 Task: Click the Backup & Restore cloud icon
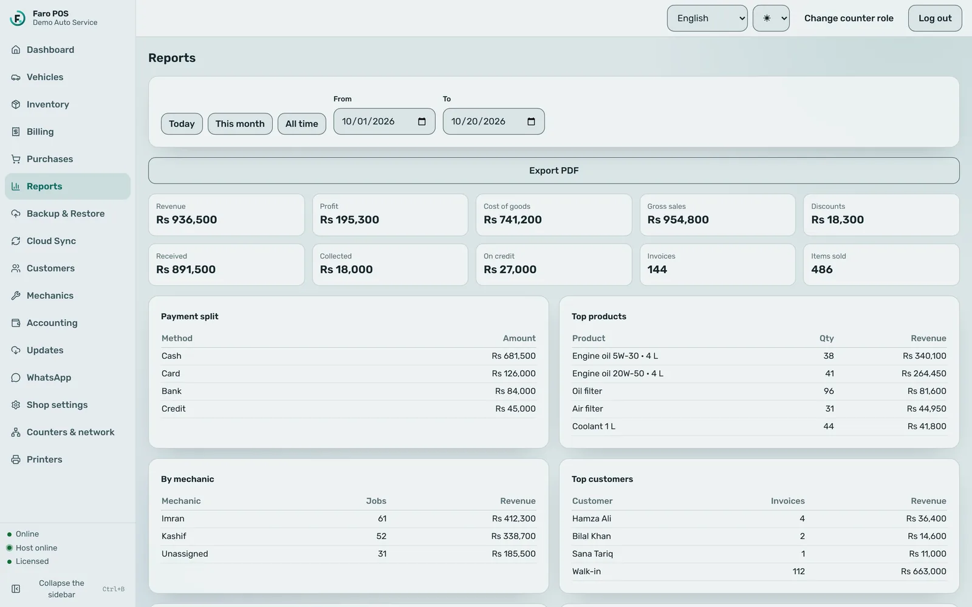pos(16,214)
